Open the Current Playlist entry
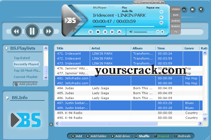Screen dimensions: 211x140 [x=25, y=77]
